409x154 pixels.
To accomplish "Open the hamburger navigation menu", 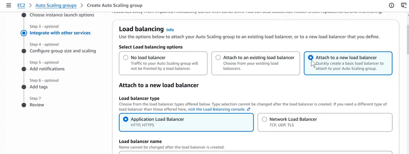I will [x=9, y=5].
